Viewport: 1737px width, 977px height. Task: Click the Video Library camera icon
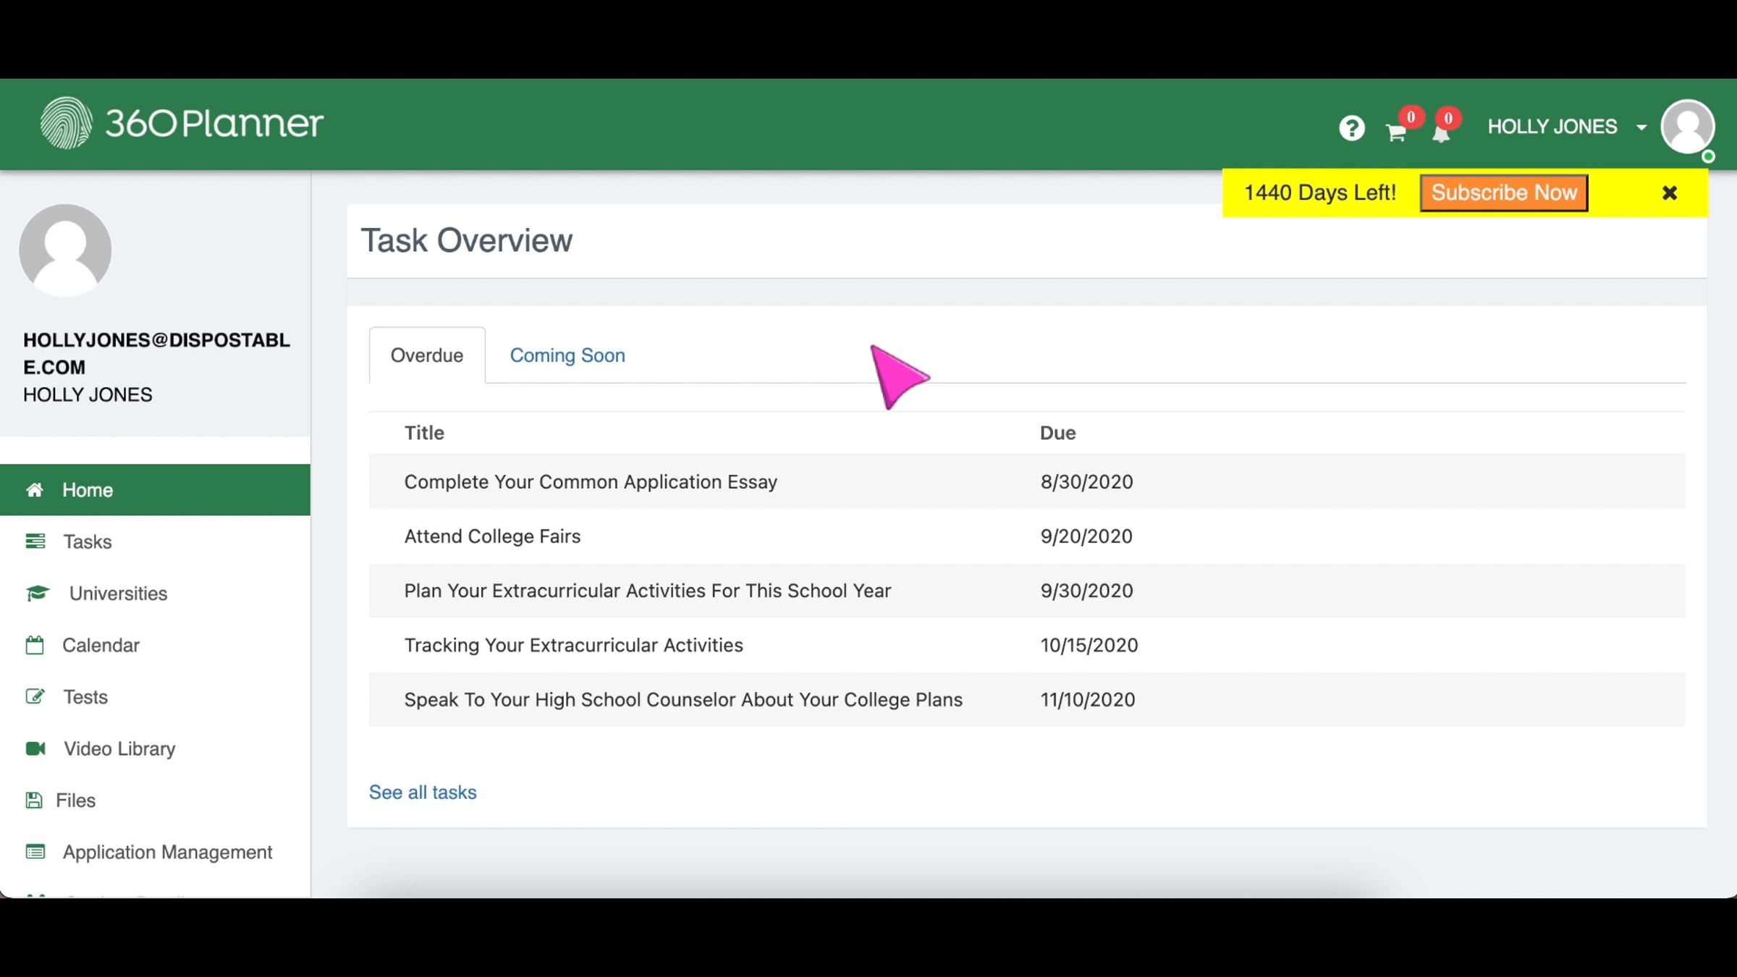[35, 748]
